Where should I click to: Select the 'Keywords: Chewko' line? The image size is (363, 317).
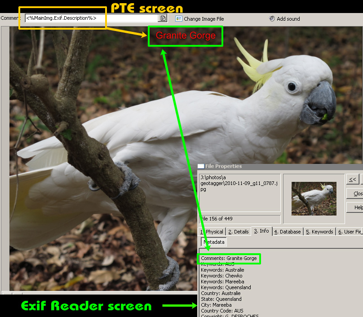(221, 276)
